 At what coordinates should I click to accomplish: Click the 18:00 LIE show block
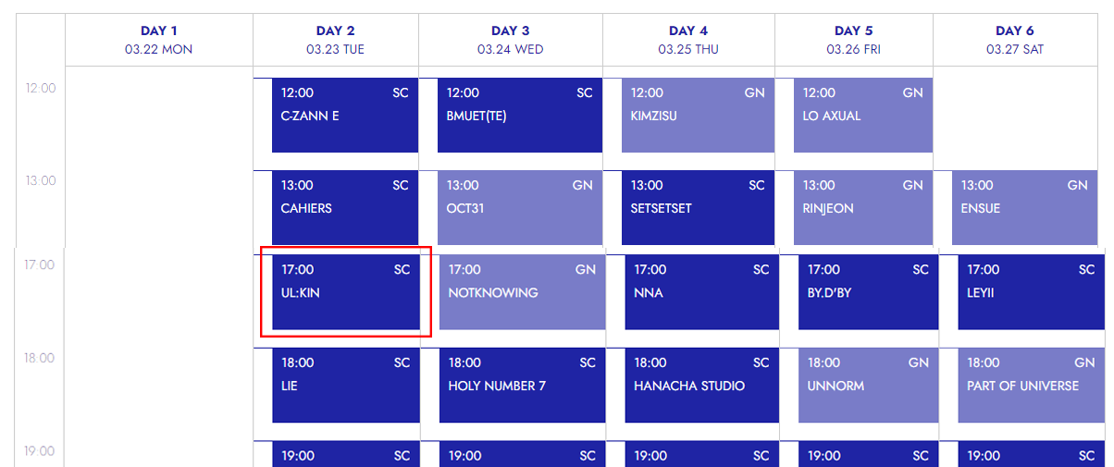[x=346, y=386]
